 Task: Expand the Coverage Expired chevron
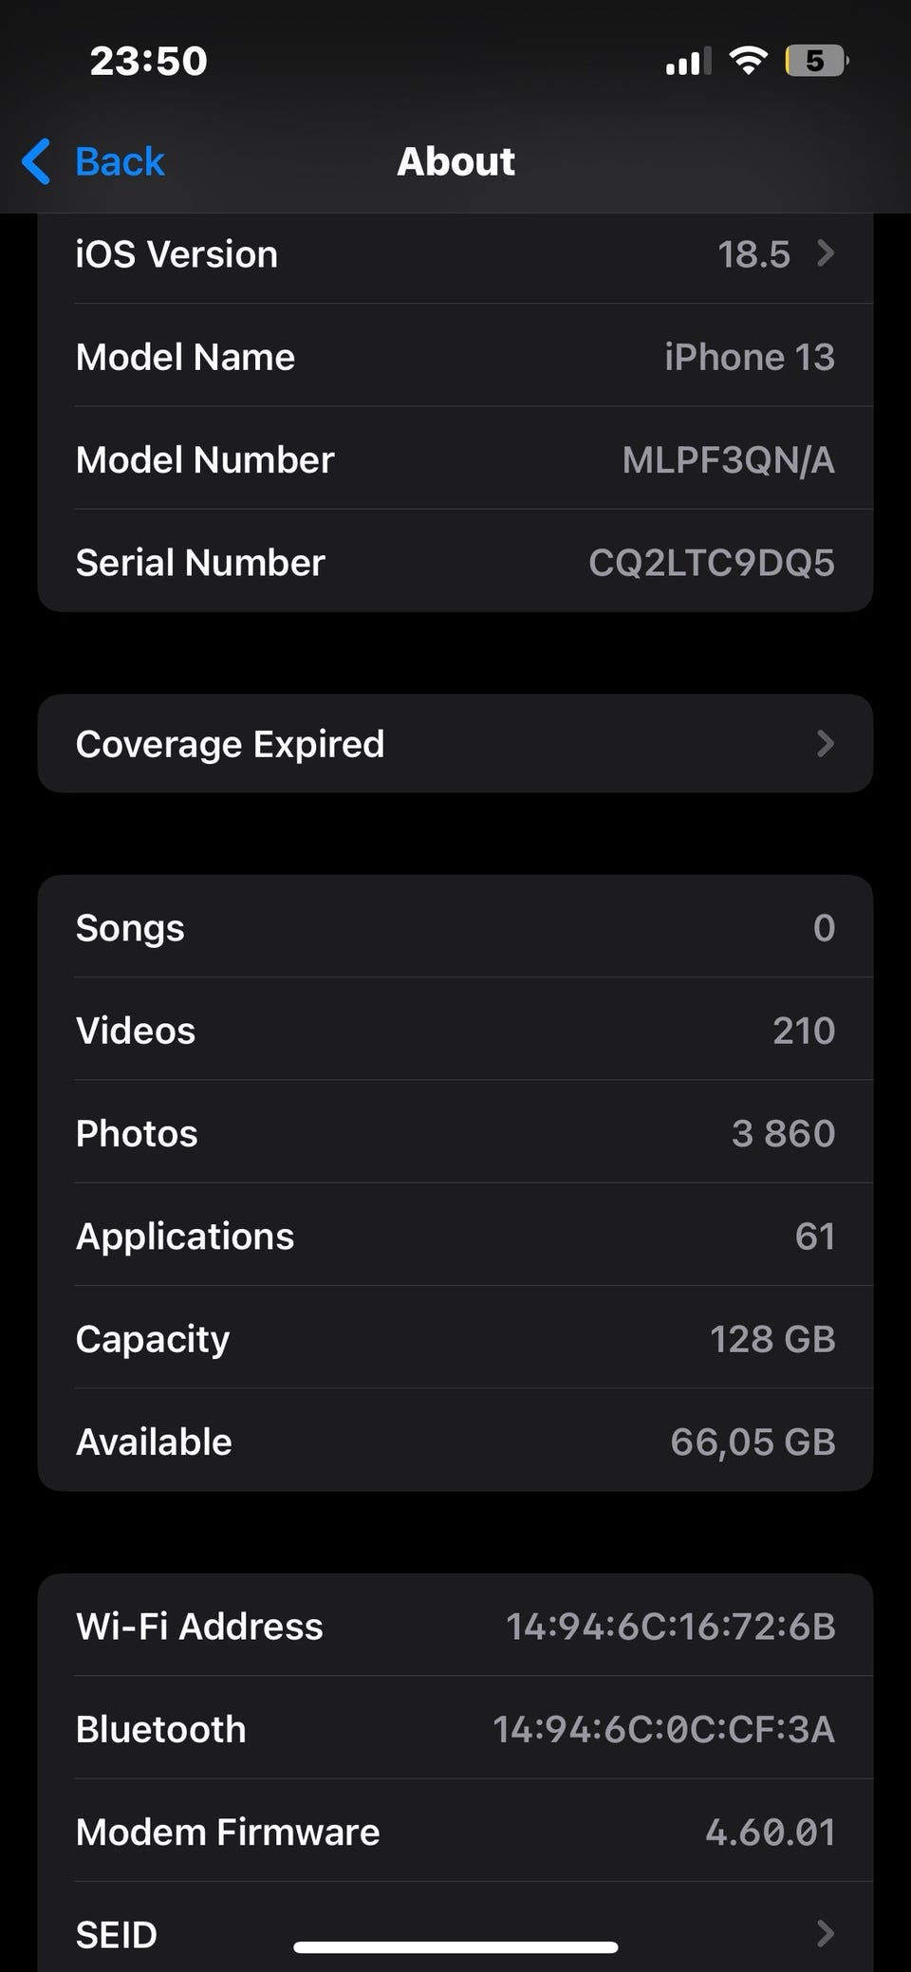826,743
